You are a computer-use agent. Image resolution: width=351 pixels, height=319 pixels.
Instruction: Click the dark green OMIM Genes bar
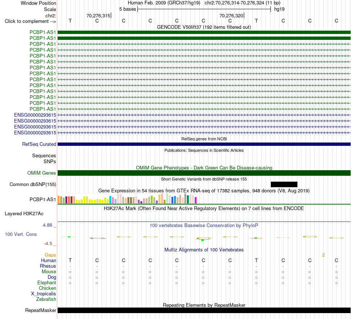coord(204,173)
